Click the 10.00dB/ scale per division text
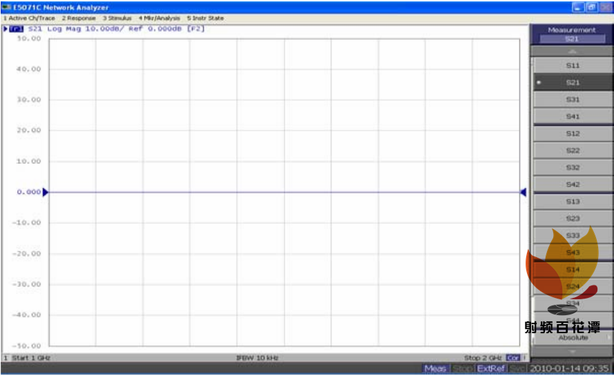 point(104,28)
